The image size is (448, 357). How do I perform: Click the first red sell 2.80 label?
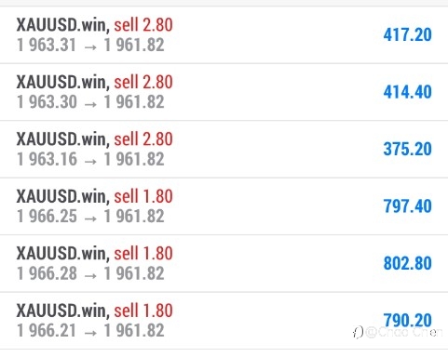click(x=143, y=25)
